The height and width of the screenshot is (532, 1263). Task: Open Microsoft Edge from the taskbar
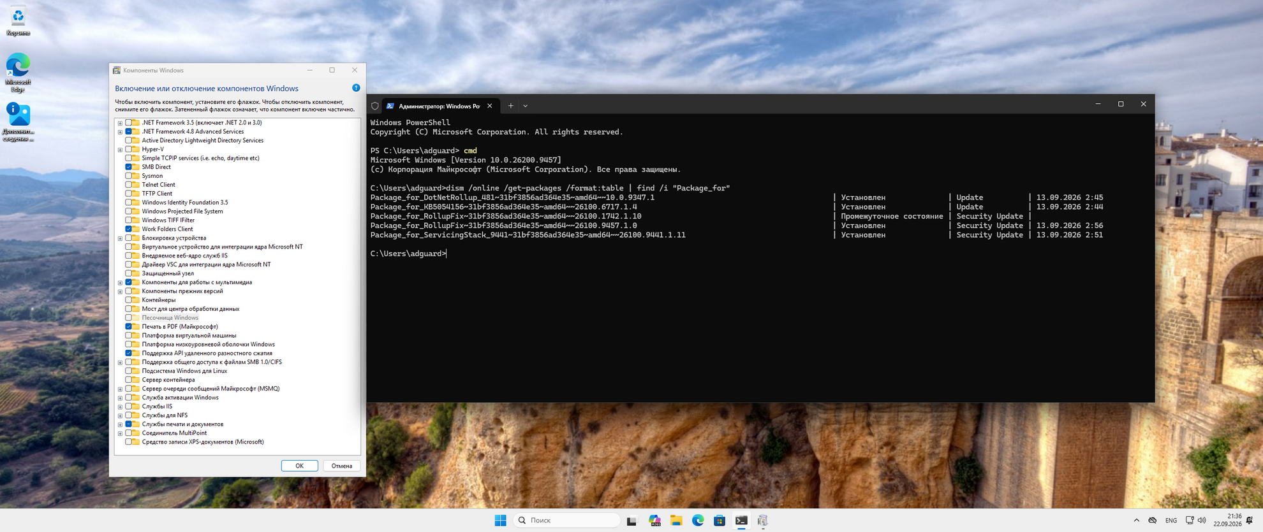coord(698,521)
